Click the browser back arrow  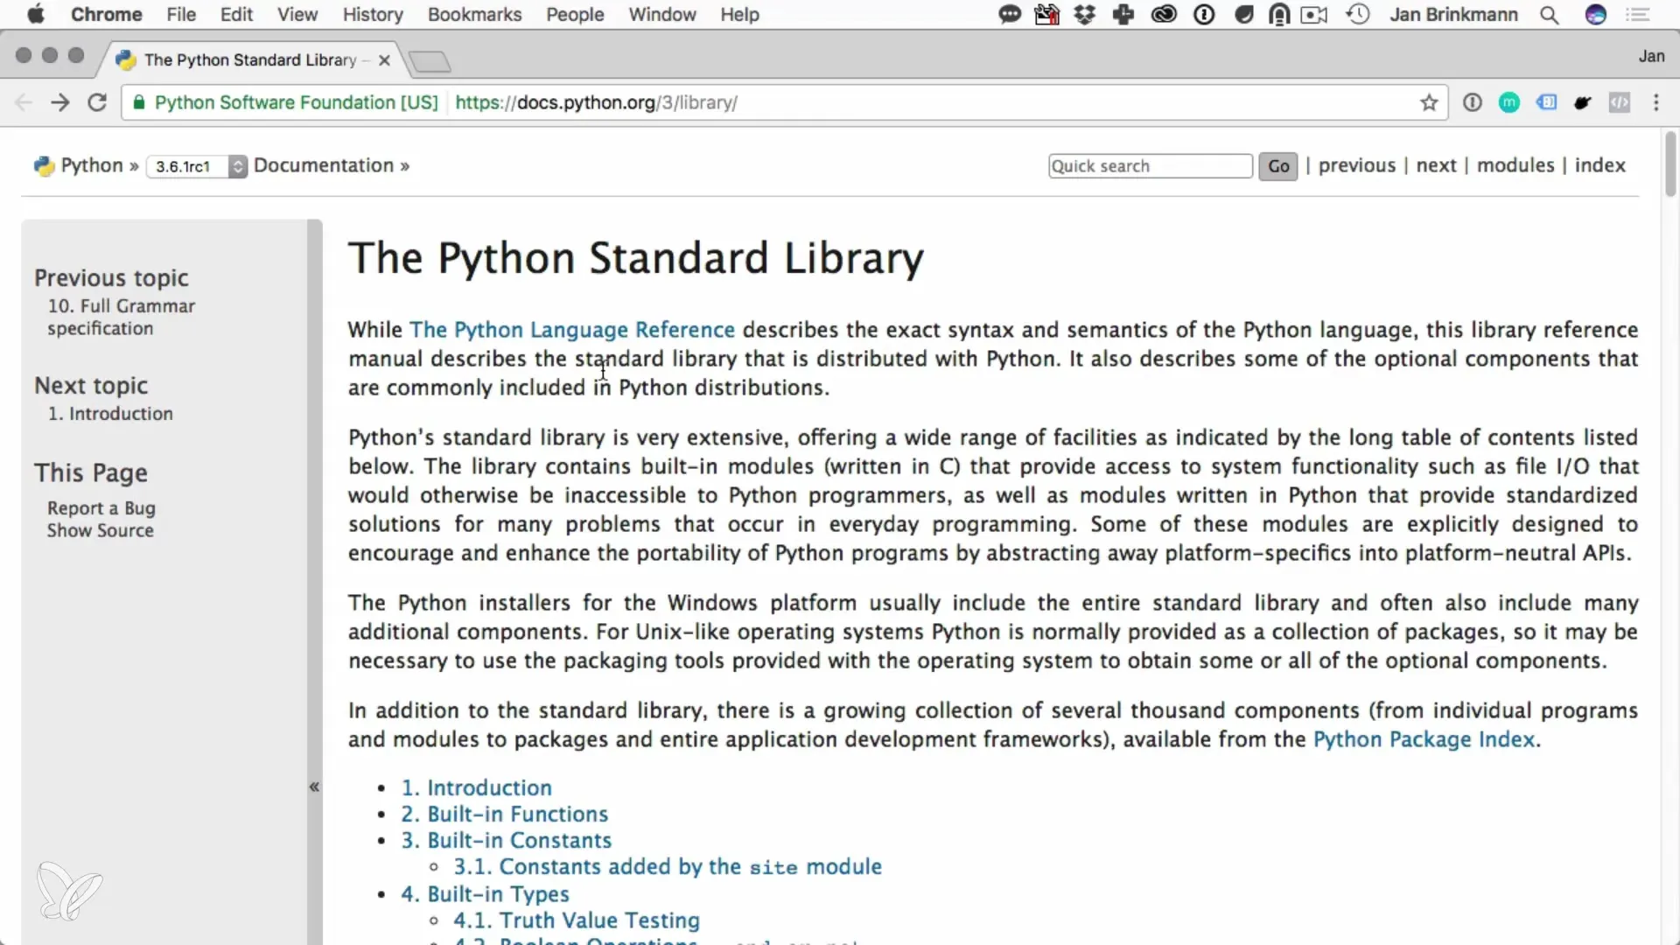[24, 102]
